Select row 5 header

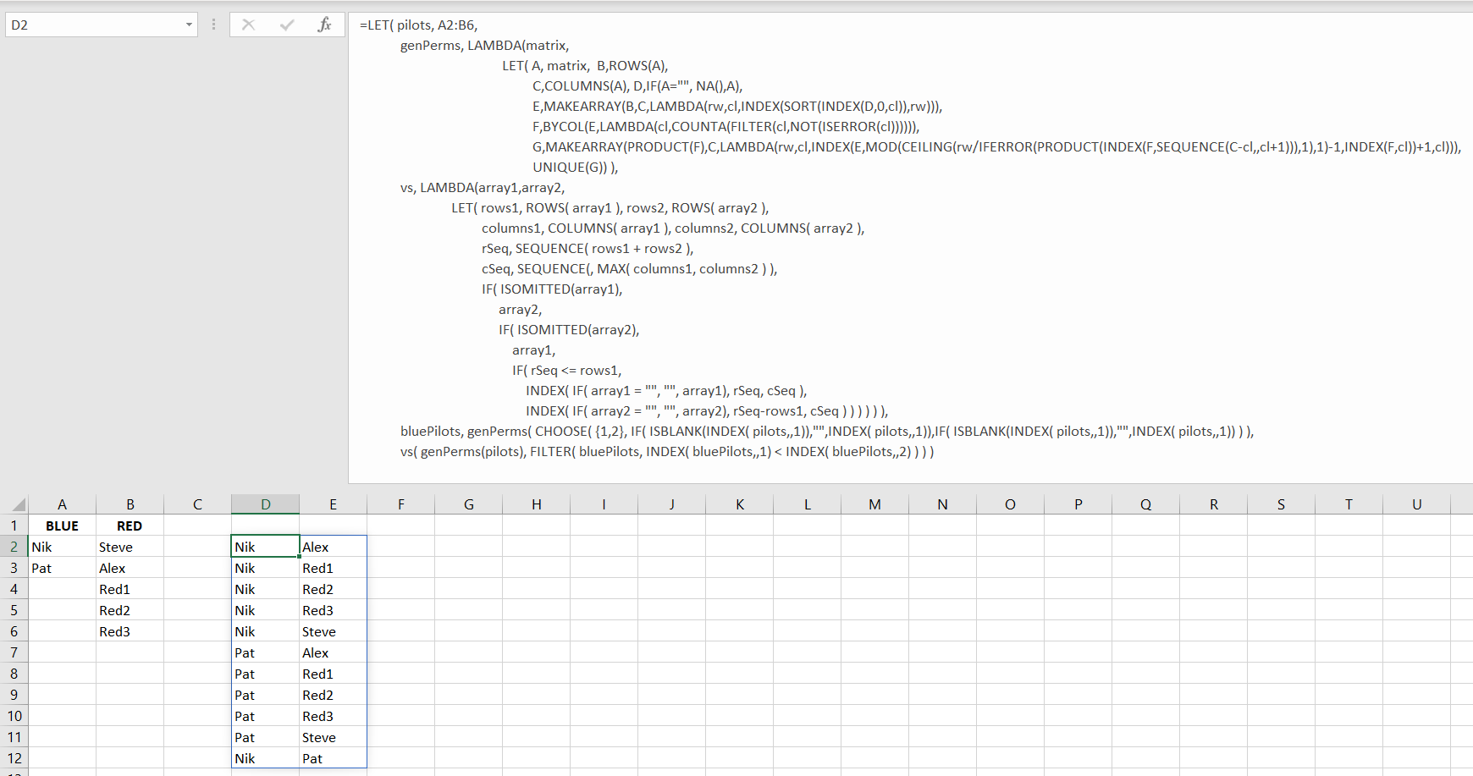(x=14, y=610)
